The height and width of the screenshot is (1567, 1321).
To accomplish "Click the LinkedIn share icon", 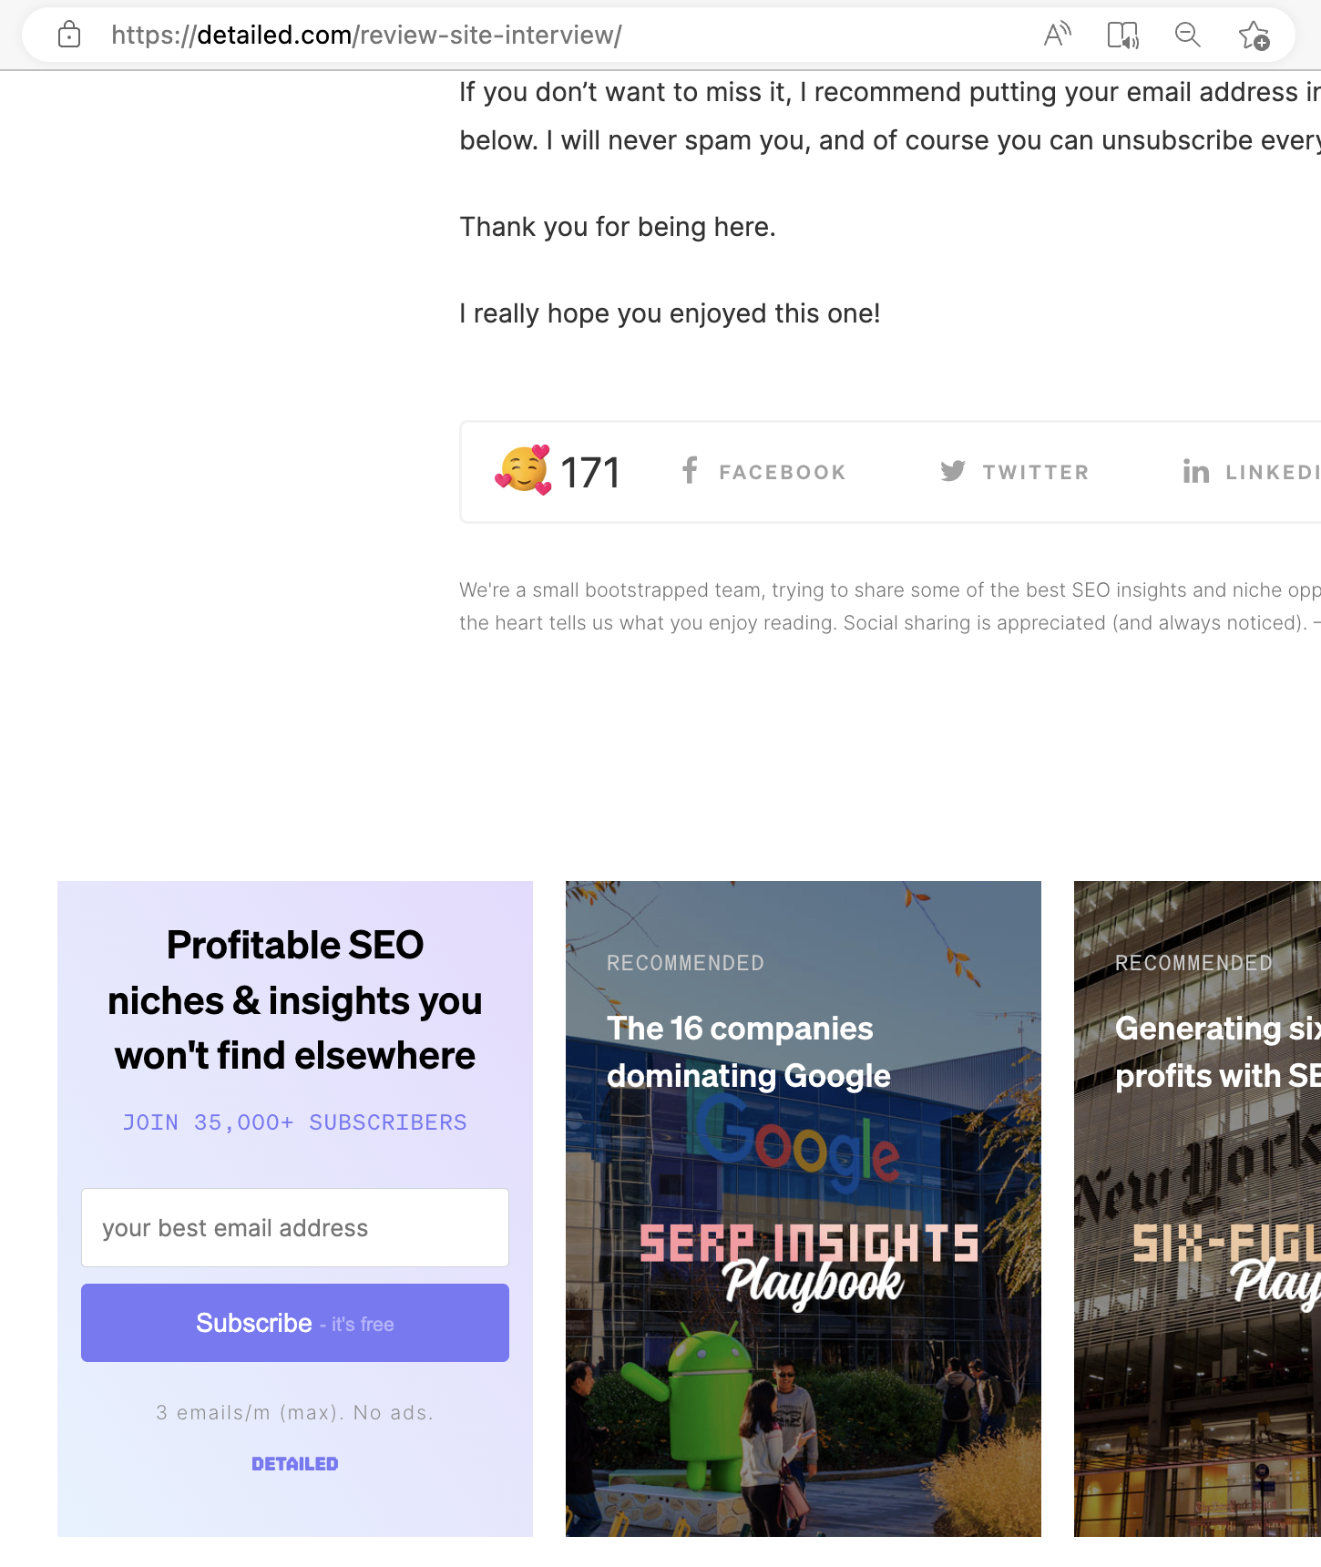I will pos(1195,471).
